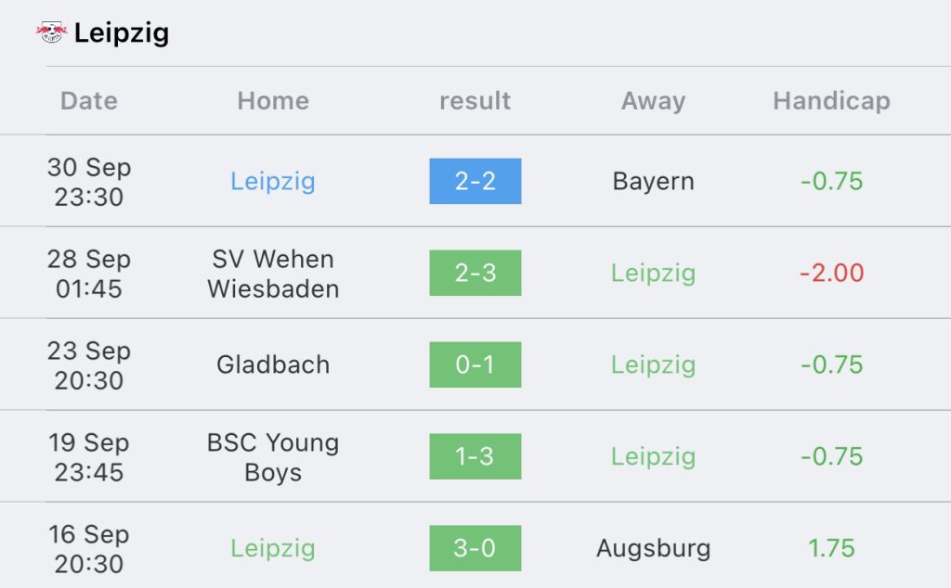
Task: Open the 3-0 result badge
Action: click(475, 548)
